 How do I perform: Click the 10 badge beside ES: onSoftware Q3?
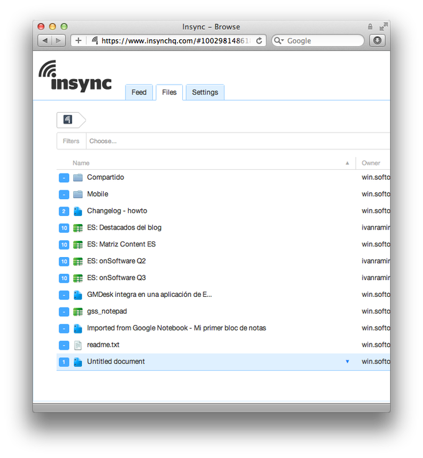pos(64,278)
